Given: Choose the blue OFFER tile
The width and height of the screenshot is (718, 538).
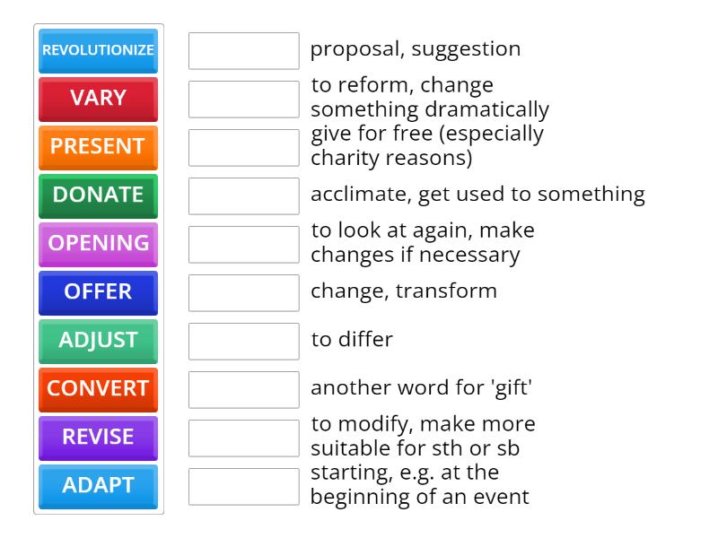Looking at the screenshot, I should [x=98, y=292].
